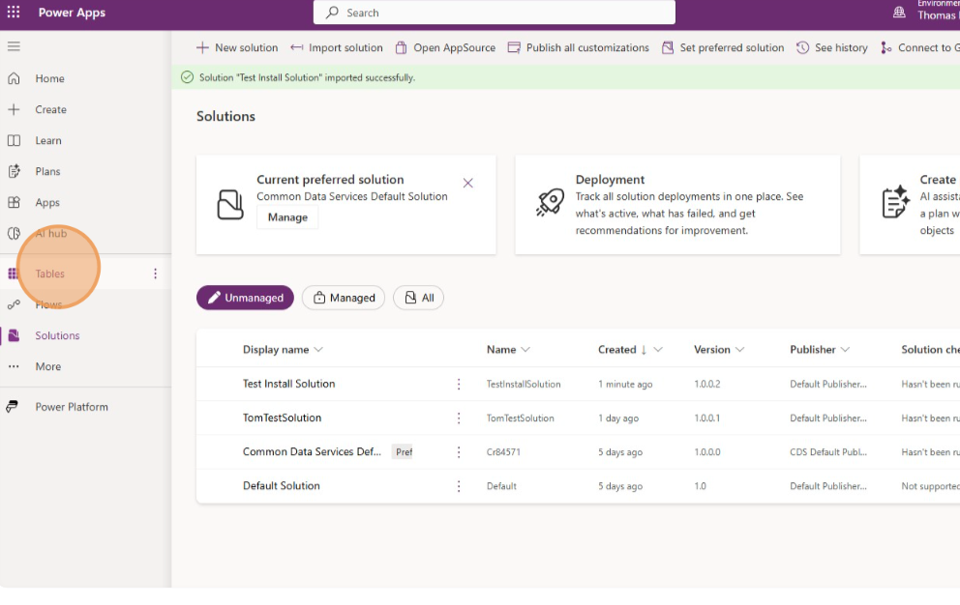
Task: Click the '1 minute ago' created cell
Action: 625,385
